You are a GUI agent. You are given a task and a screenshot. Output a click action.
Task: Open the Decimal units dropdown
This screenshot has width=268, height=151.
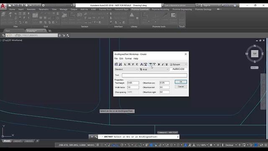[x=231, y=145]
